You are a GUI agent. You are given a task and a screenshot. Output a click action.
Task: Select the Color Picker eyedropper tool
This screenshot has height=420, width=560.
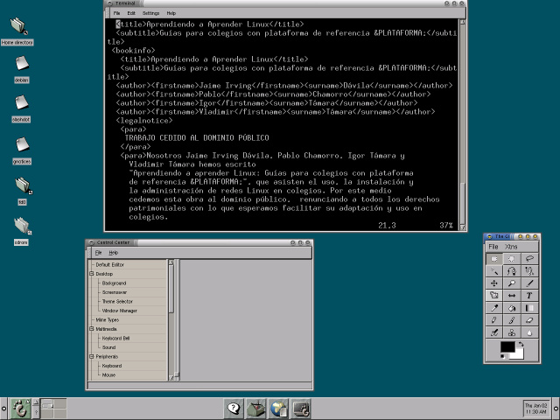coord(495,309)
